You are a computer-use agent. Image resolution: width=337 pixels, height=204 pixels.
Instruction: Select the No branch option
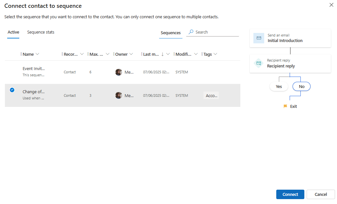[301, 86]
